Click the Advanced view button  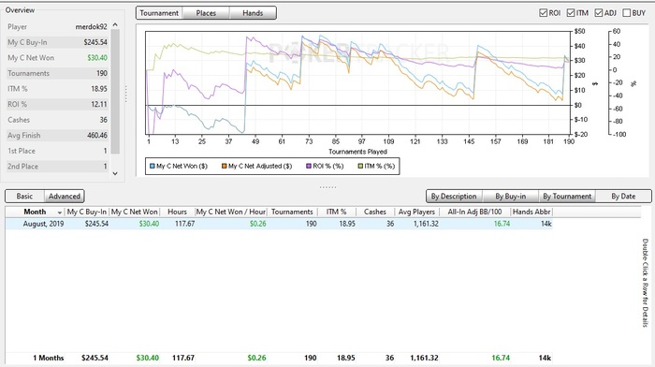click(x=65, y=196)
